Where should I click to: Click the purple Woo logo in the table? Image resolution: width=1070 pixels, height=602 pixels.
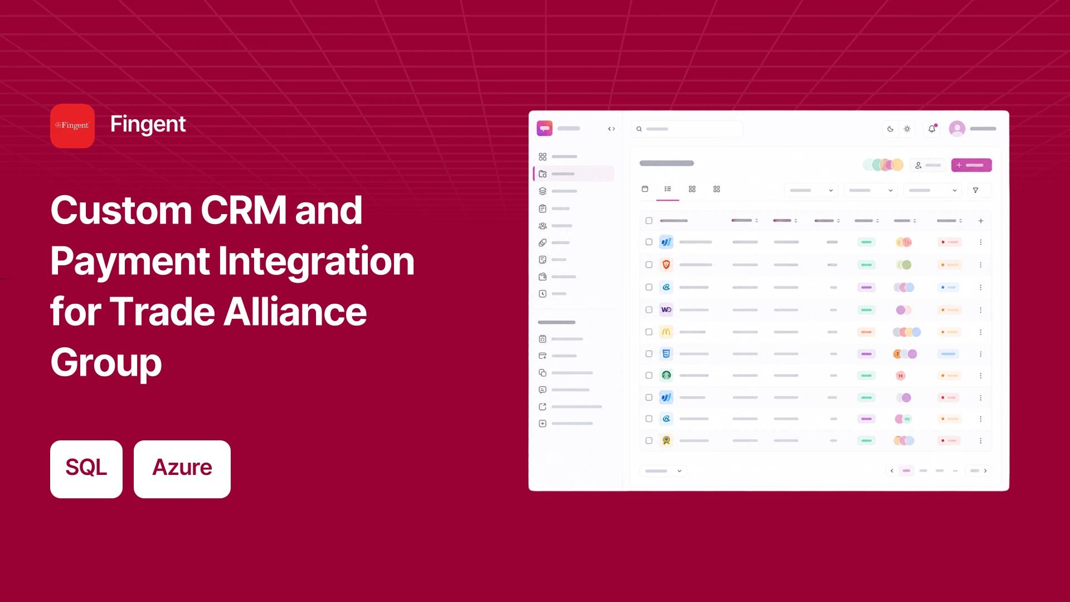tap(666, 309)
